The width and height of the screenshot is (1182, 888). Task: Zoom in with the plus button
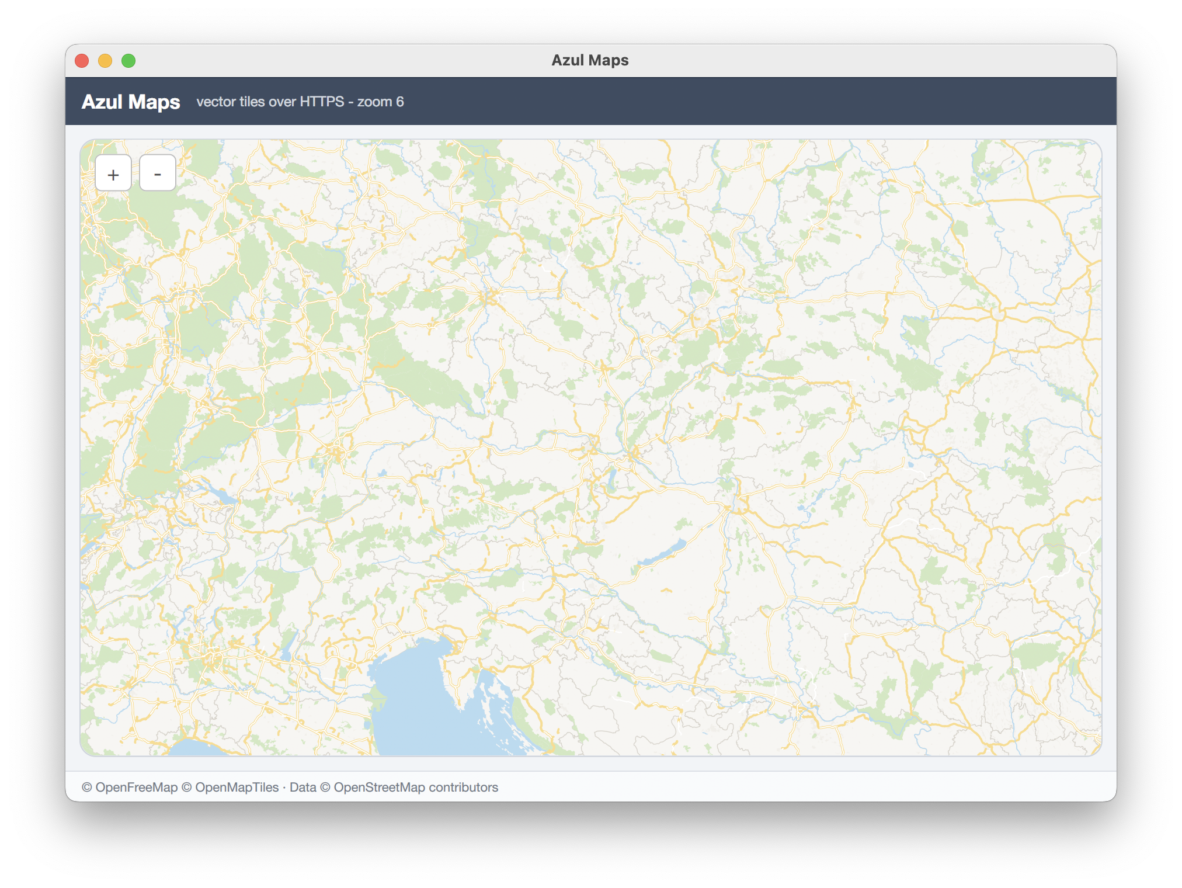(113, 174)
